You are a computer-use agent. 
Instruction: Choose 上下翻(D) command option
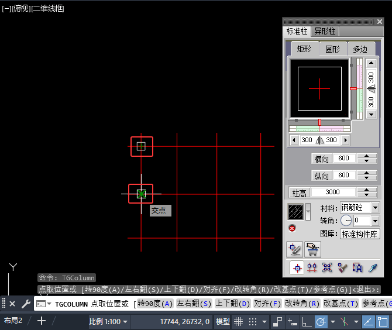232,304
